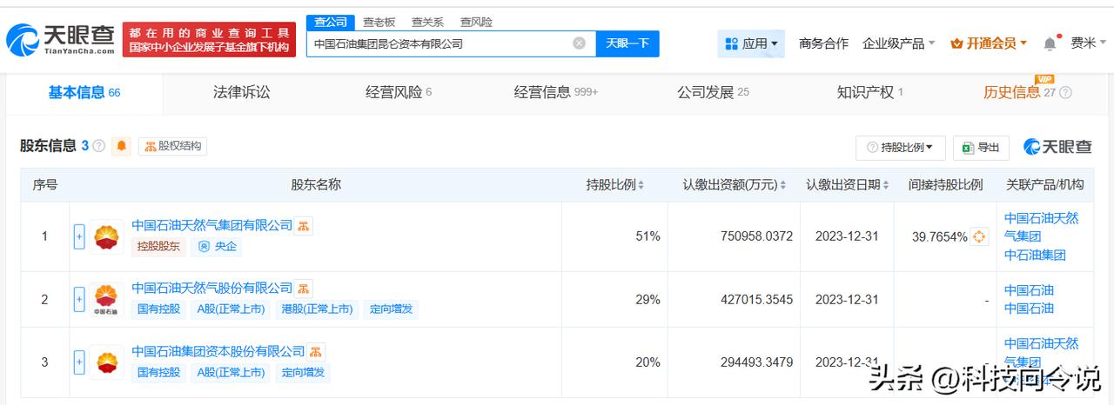Expand row 3 shareholder details
This screenshot has width=1114, height=405.
pyautogui.click(x=79, y=362)
